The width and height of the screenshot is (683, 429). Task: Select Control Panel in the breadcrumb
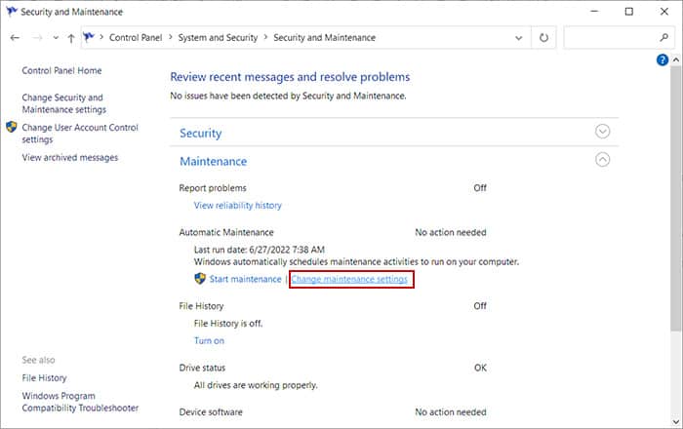(136, 38)
